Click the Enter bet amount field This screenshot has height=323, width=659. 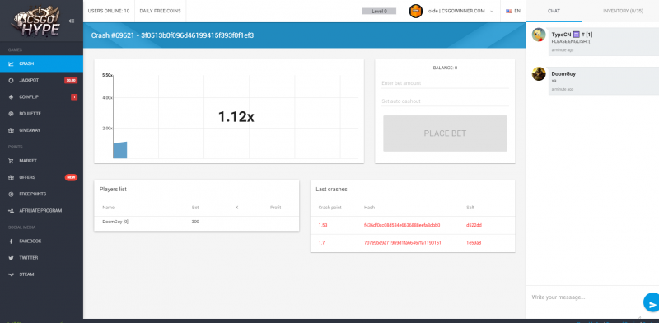[445, 83]
